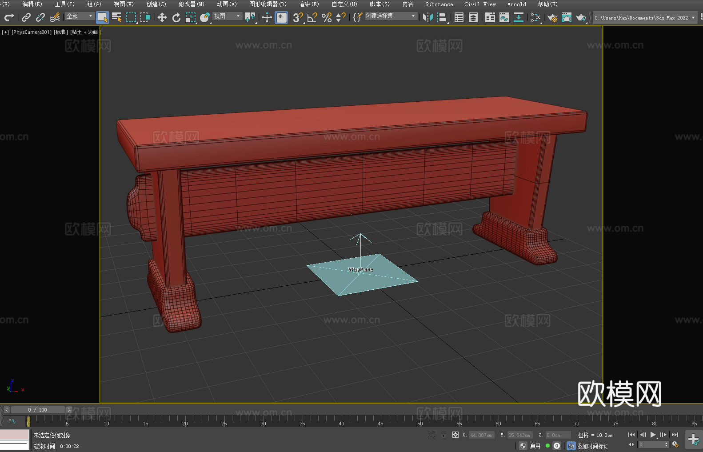Toggle Absolute/Offset transform type-in mode
Screen dimensions: 703x452
point(455,435)
